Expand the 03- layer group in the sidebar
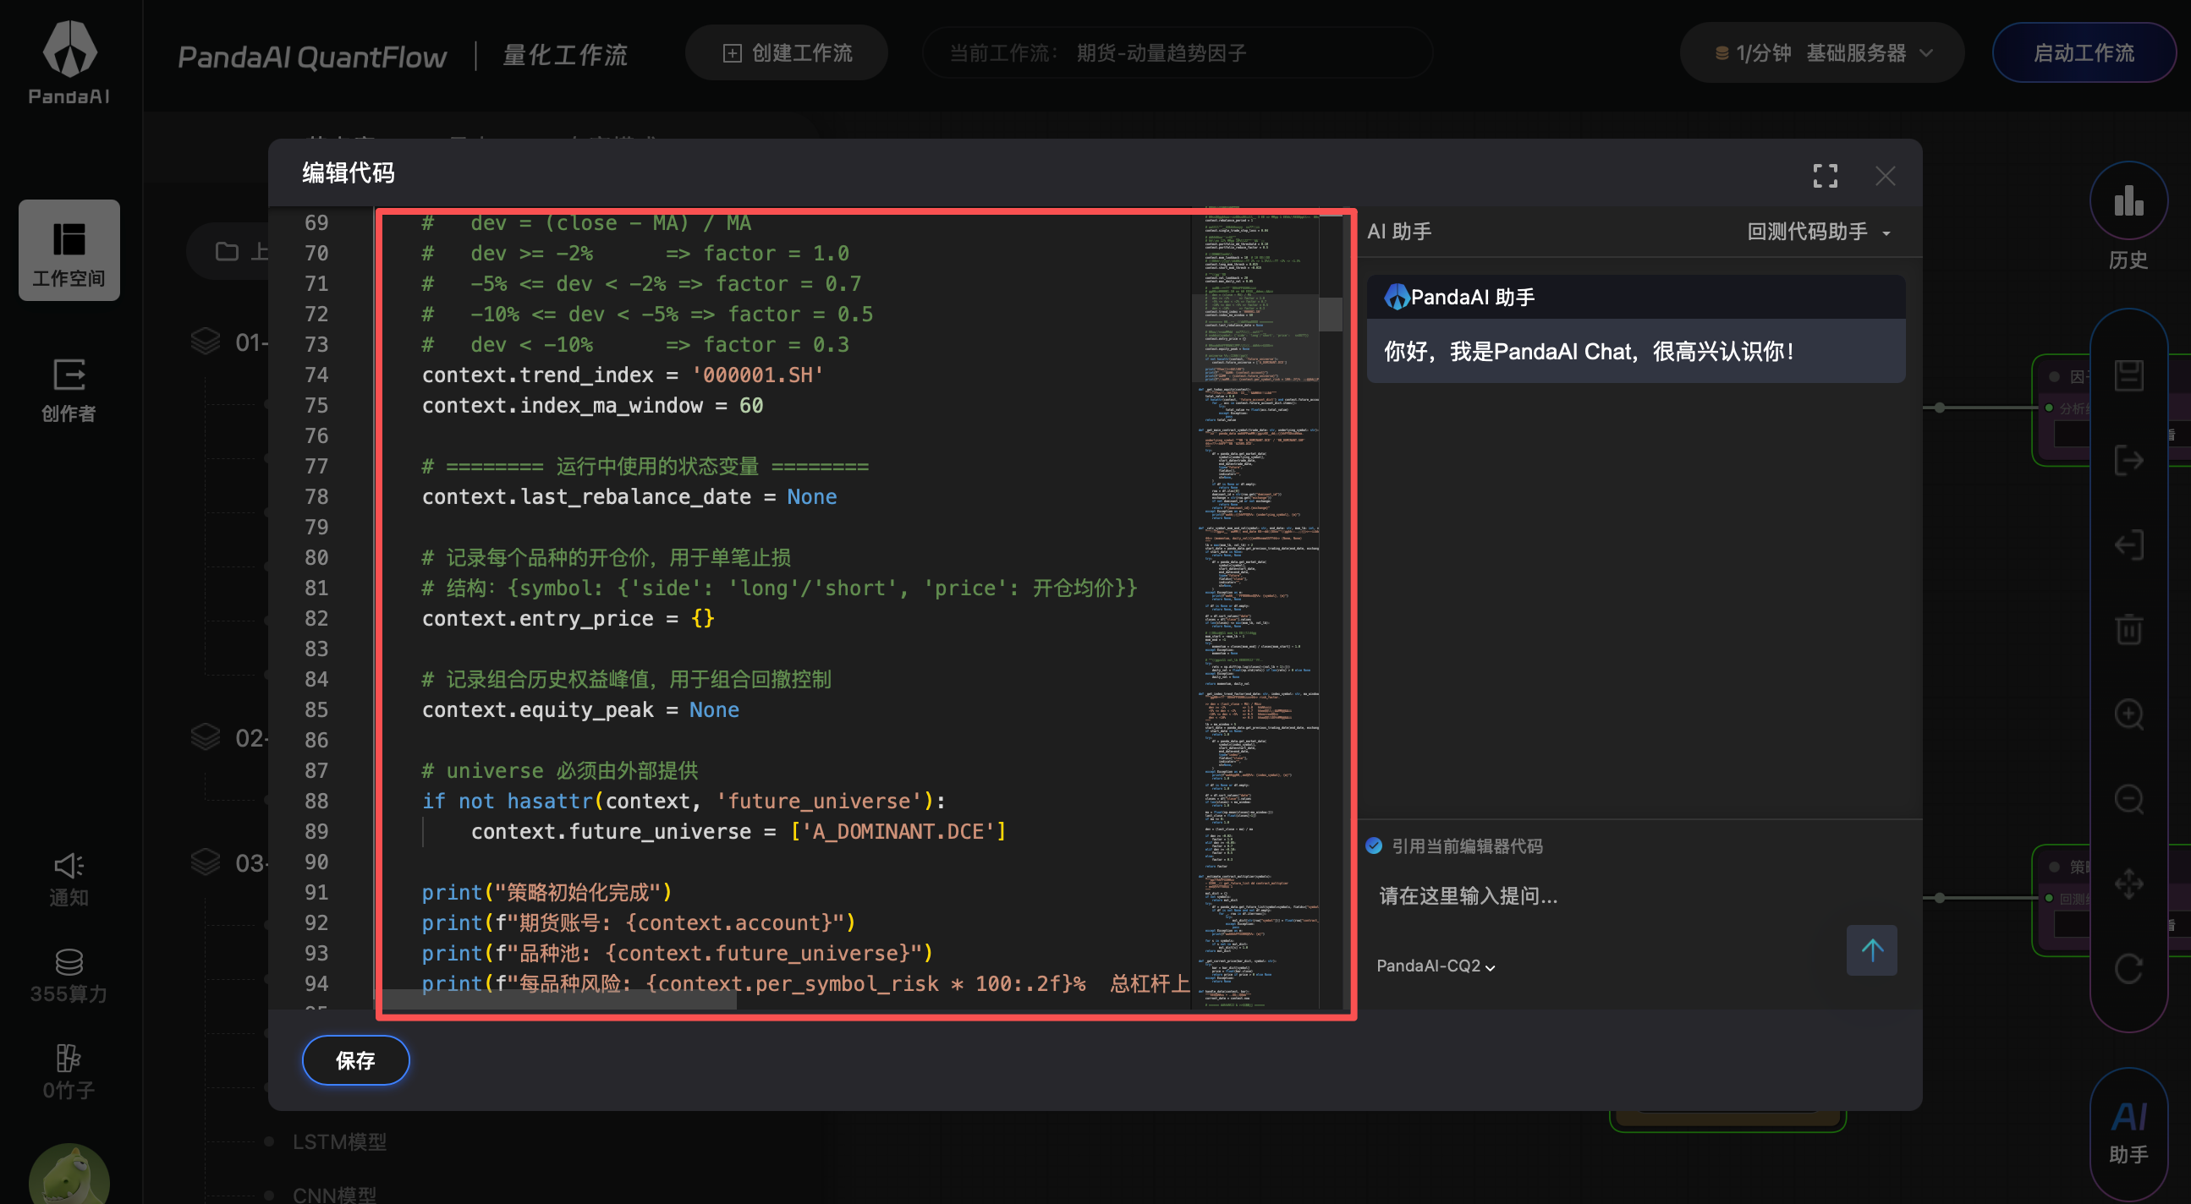The height and width of the screenshot is (1204, 2191). [205, 862]
